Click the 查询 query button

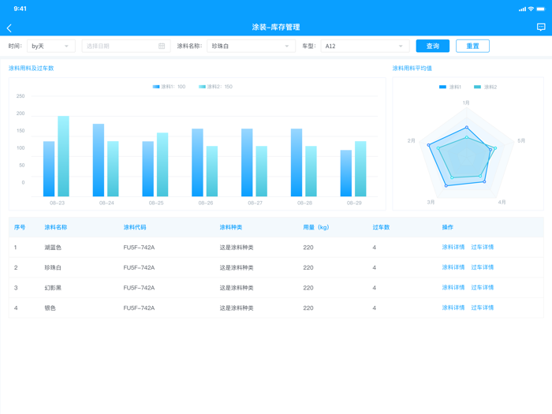point(433,46)
